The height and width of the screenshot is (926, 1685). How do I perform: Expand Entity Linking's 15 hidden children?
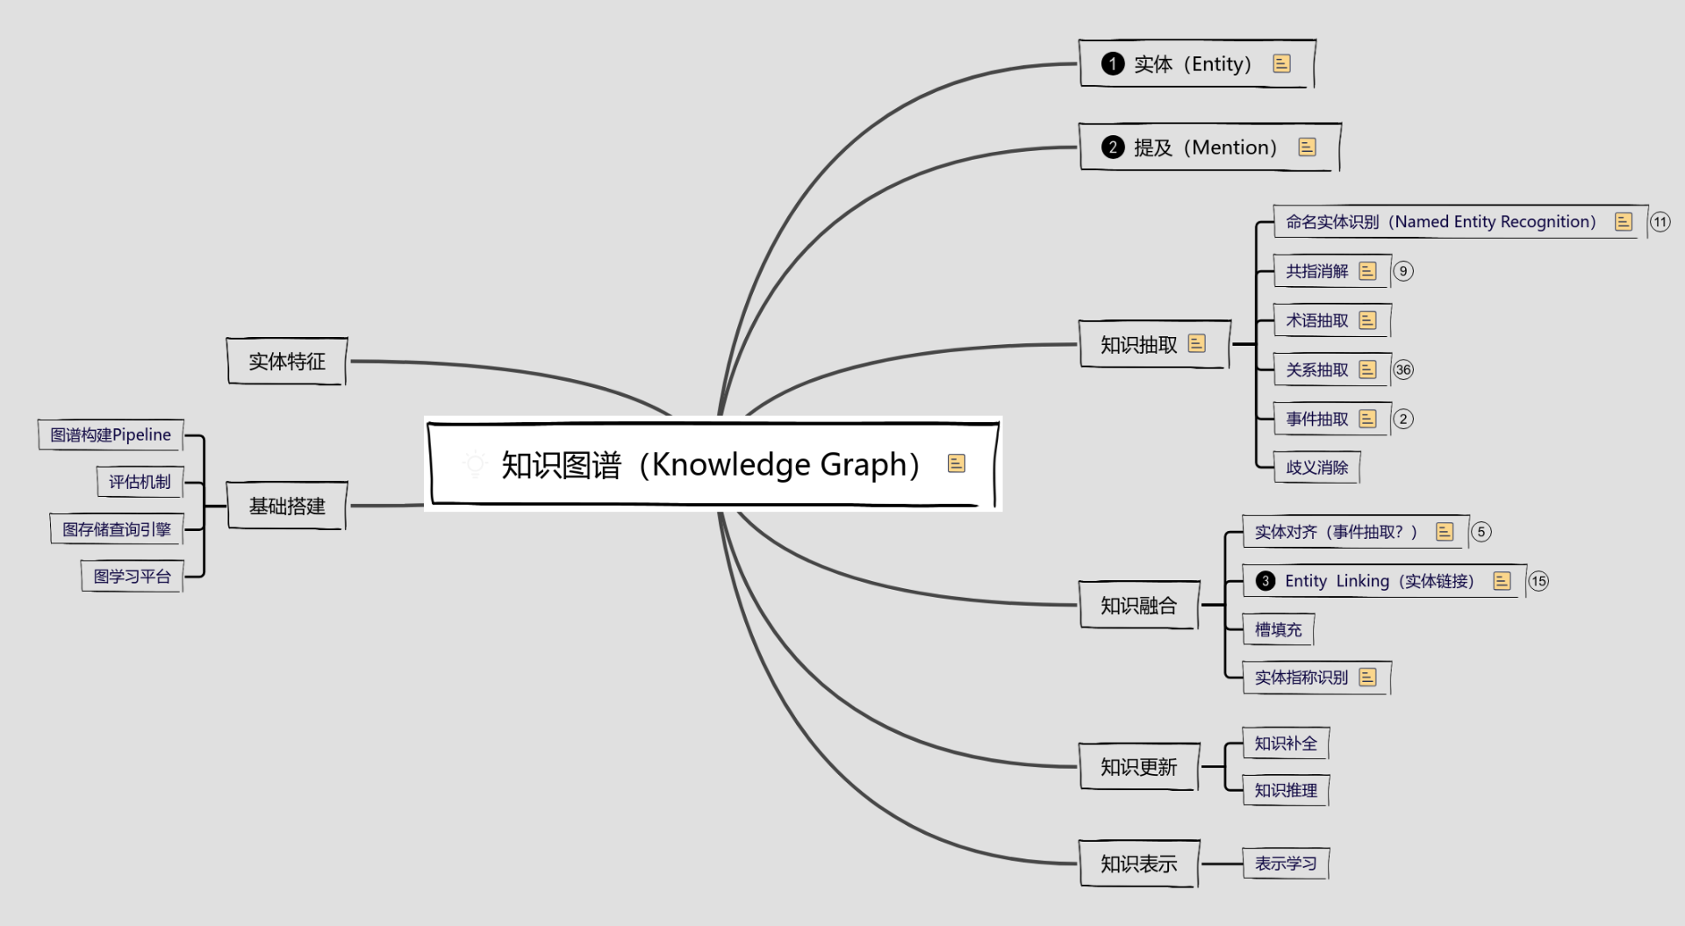pyautogui.click(x=1538, y=581)
